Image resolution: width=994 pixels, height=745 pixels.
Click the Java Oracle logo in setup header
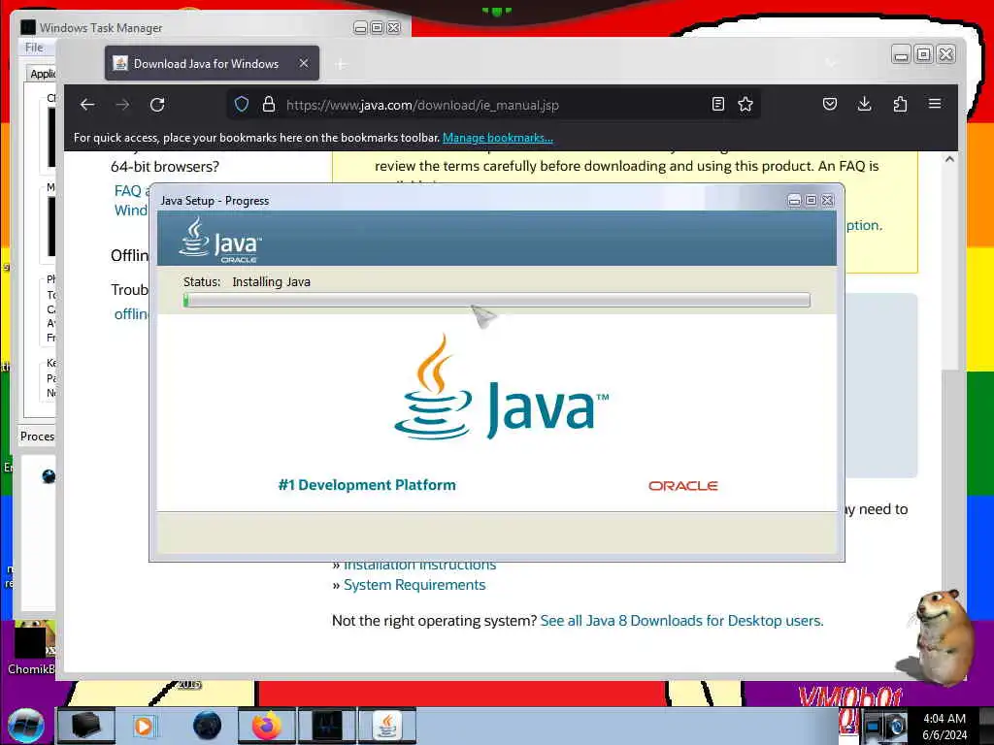point(220,241)
